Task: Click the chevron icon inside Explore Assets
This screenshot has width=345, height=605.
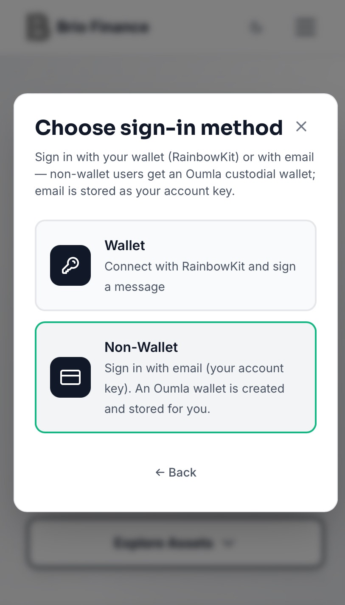Action: 229,543
